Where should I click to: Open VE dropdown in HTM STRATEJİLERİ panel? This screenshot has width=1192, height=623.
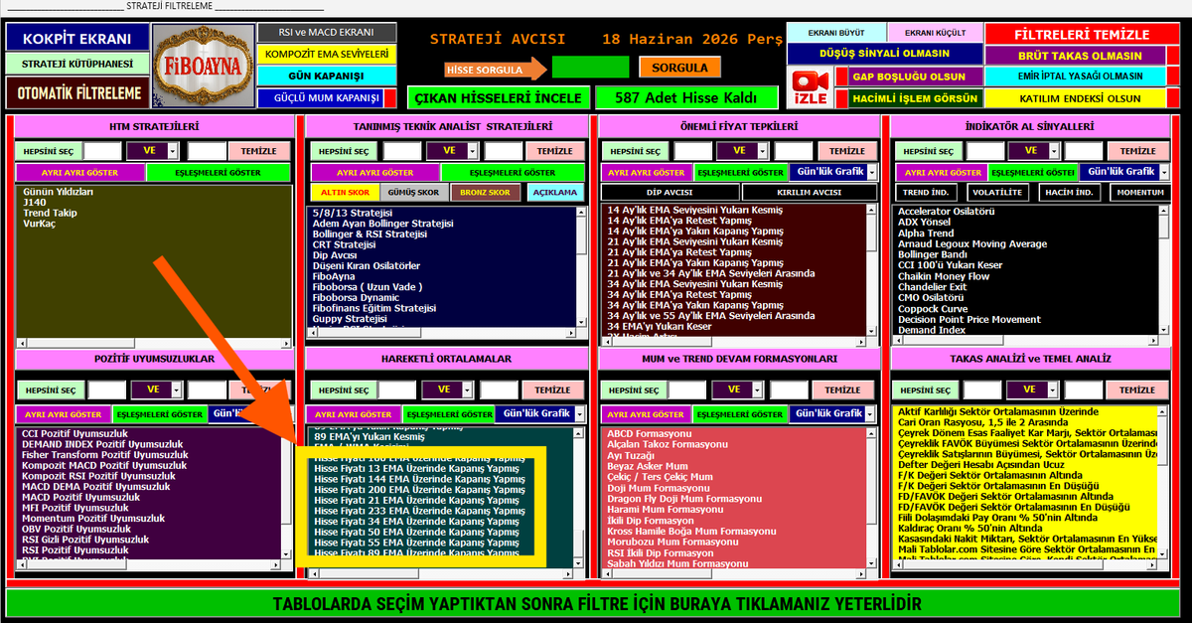click(x=174, y=151)
